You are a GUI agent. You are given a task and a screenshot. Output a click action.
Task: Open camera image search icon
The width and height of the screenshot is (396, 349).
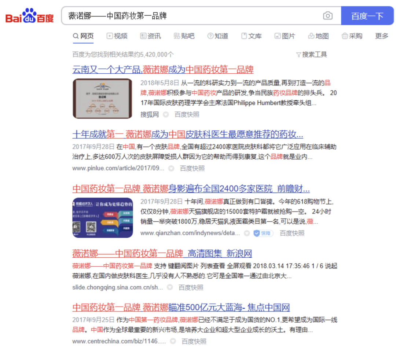click(327, 16)
